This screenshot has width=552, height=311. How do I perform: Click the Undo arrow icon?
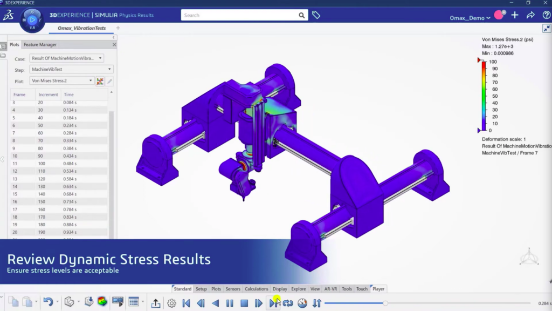(48, 302)
